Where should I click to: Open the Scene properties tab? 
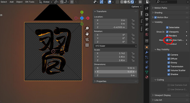click(x=147, y=29)
